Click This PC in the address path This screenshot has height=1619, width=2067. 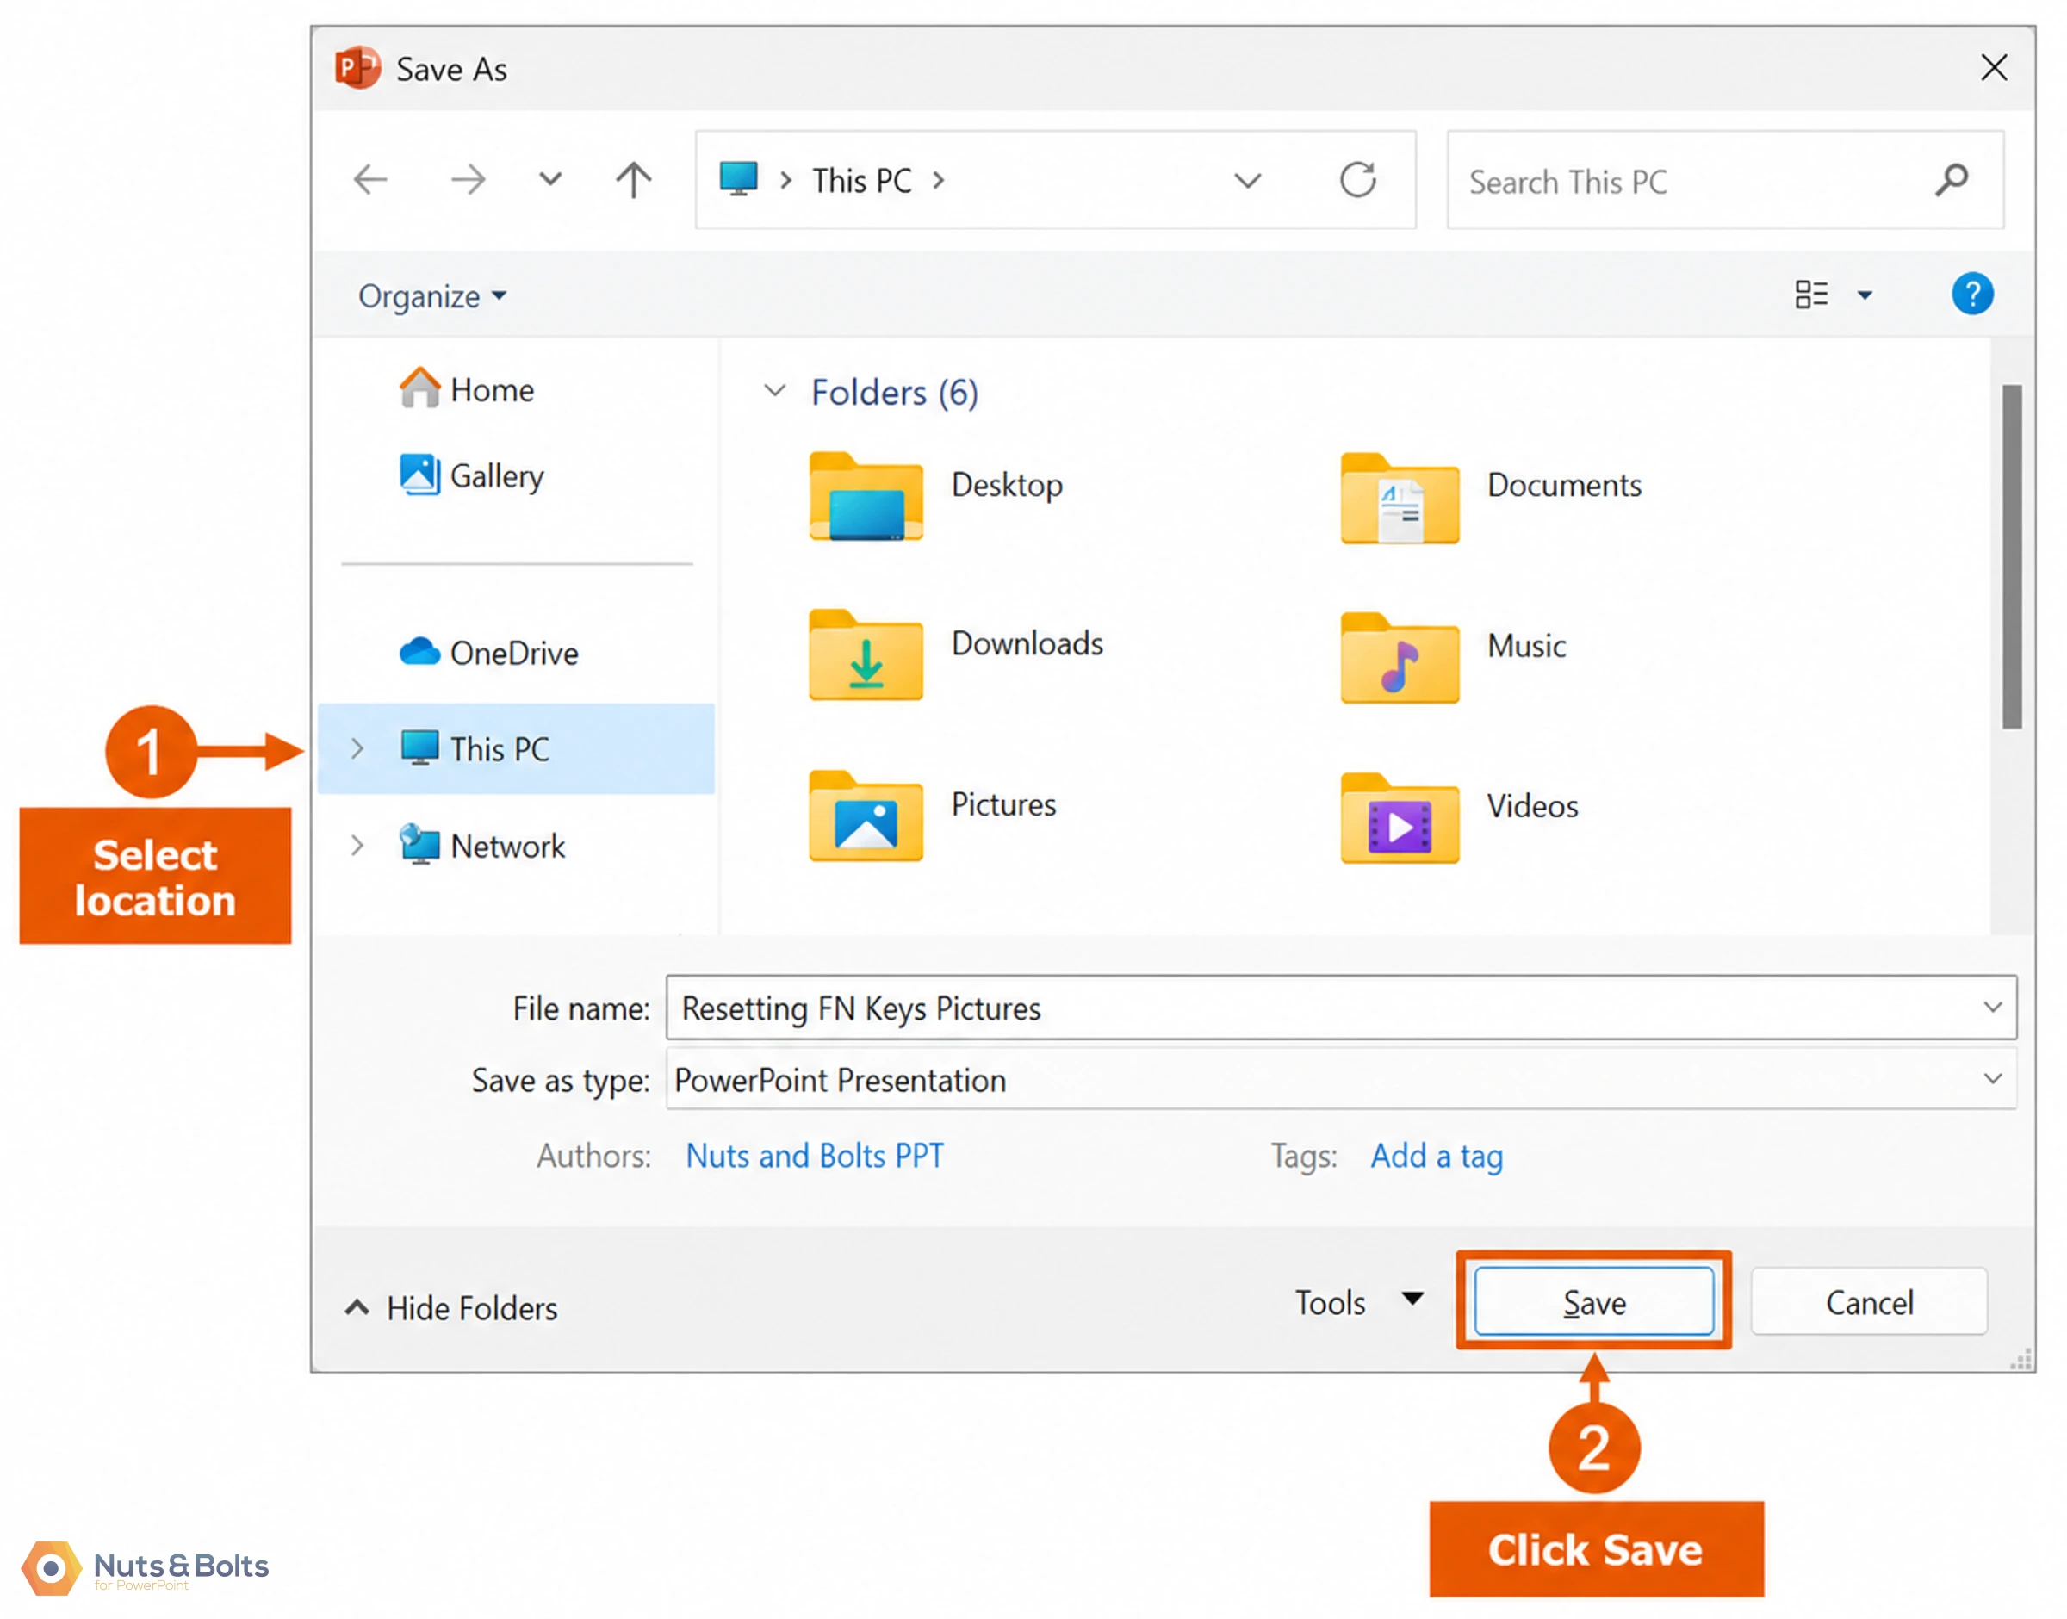(861, 180)
